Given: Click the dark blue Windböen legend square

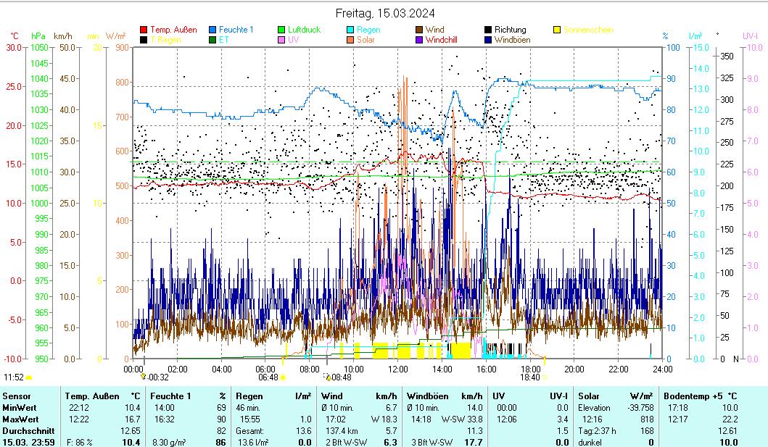Looking at the screenshot, I should pos(488,40).
